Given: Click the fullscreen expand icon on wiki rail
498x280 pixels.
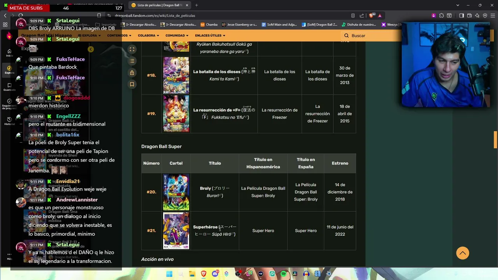Looking at the screenshot, I should [132, 49].
